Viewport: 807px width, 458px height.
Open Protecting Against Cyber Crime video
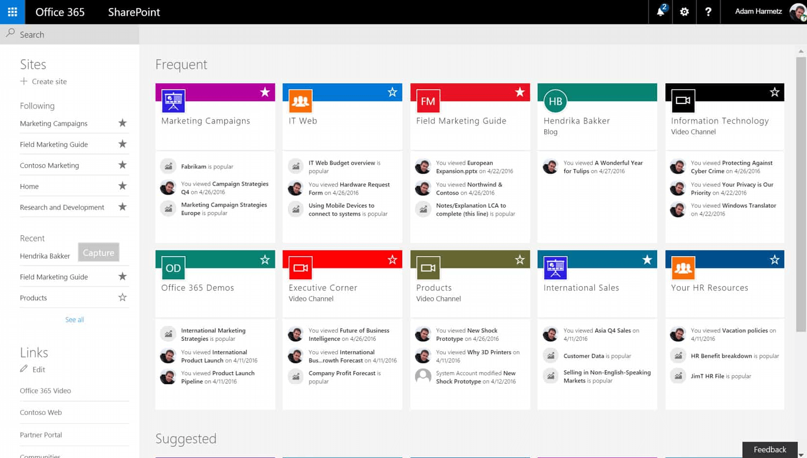(x=732, y=167)
